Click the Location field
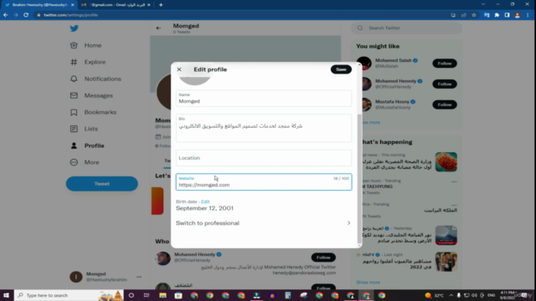Screen dimensions: 536x301 click(264, 158)
